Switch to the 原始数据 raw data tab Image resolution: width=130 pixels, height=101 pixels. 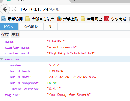(x=31, y=27)
